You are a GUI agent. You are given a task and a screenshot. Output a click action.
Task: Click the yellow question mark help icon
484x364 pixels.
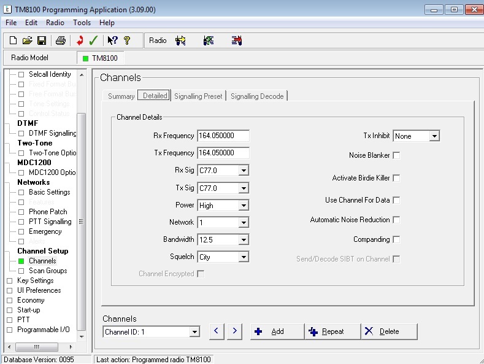[x=127, y=41]
